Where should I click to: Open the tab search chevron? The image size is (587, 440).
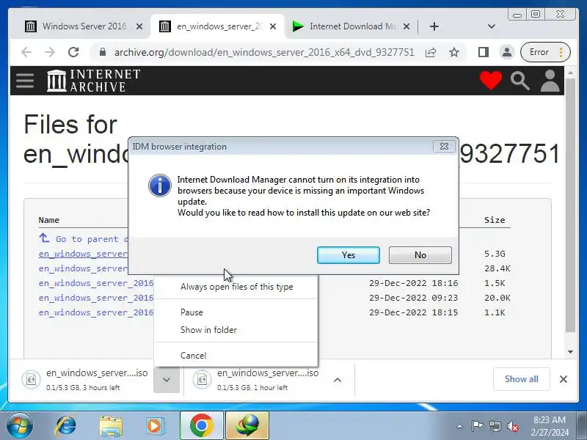pyautogui.click(x=492, y=26)
